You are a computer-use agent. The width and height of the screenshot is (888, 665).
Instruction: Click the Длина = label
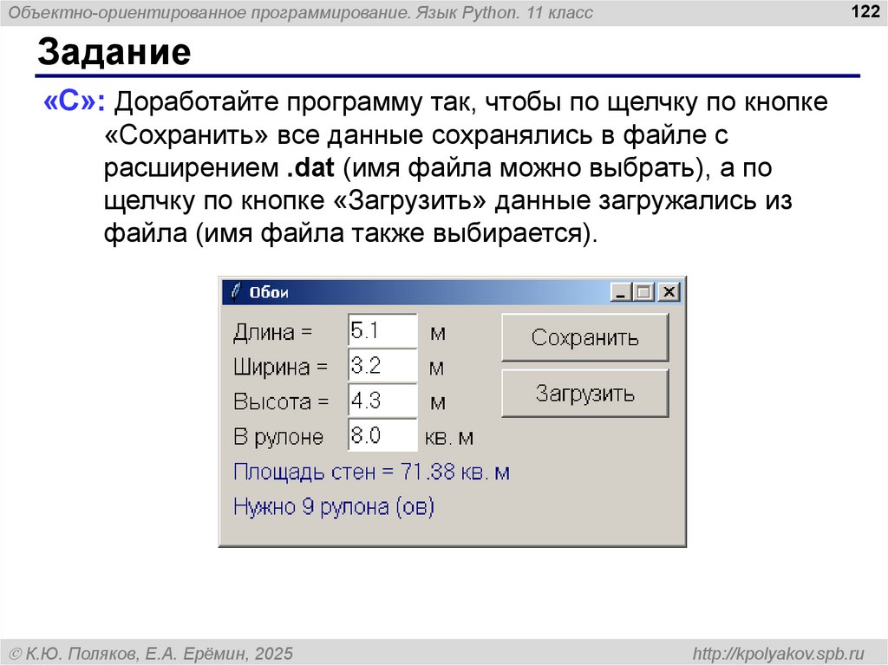click(271, 333)
